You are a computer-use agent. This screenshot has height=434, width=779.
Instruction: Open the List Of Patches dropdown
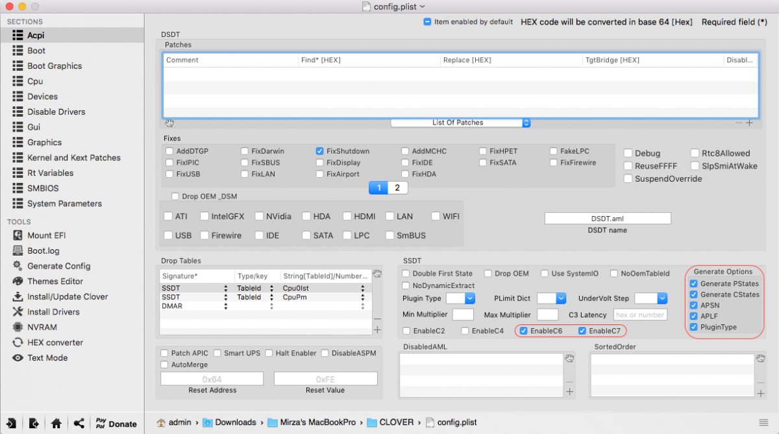(x=461, y=123)
